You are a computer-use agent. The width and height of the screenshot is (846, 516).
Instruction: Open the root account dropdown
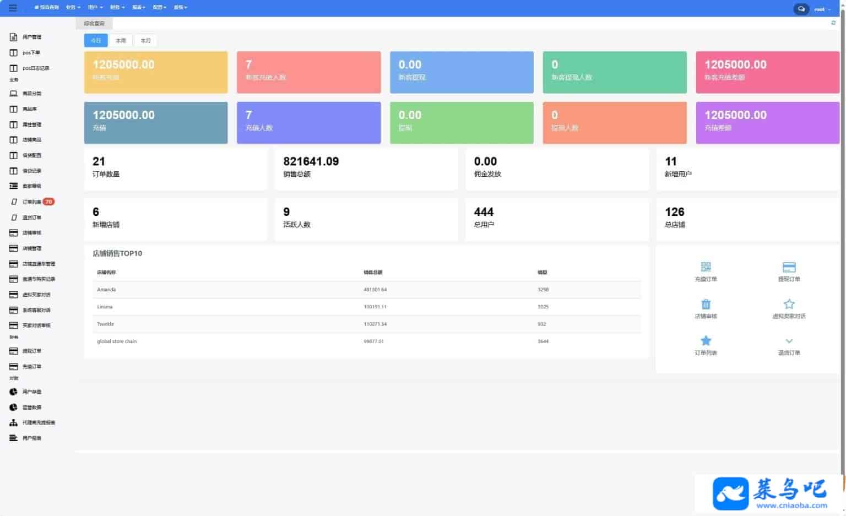pos(822,9)
